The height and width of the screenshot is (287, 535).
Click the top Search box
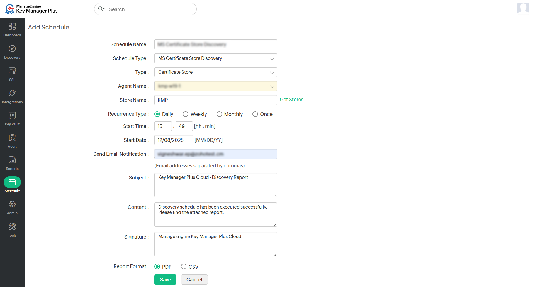coord(145,9)
